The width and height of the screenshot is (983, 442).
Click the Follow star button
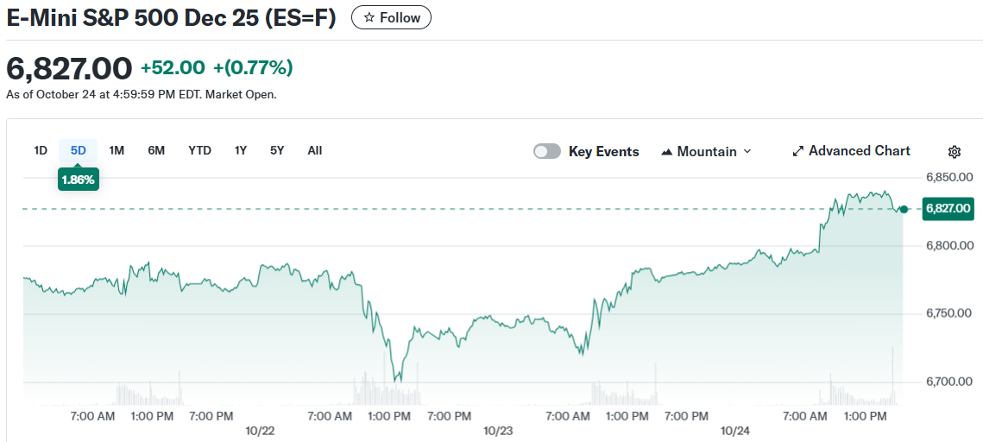[391, 17]
